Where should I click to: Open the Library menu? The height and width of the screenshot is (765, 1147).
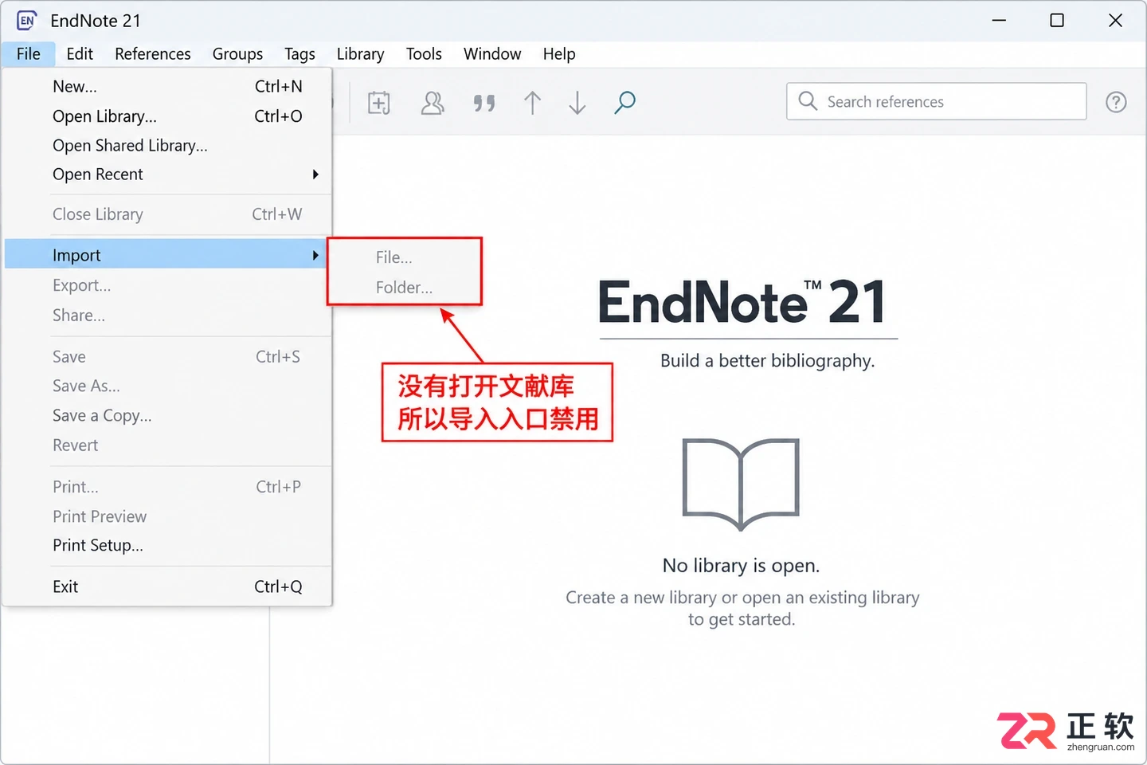point(360,54)
